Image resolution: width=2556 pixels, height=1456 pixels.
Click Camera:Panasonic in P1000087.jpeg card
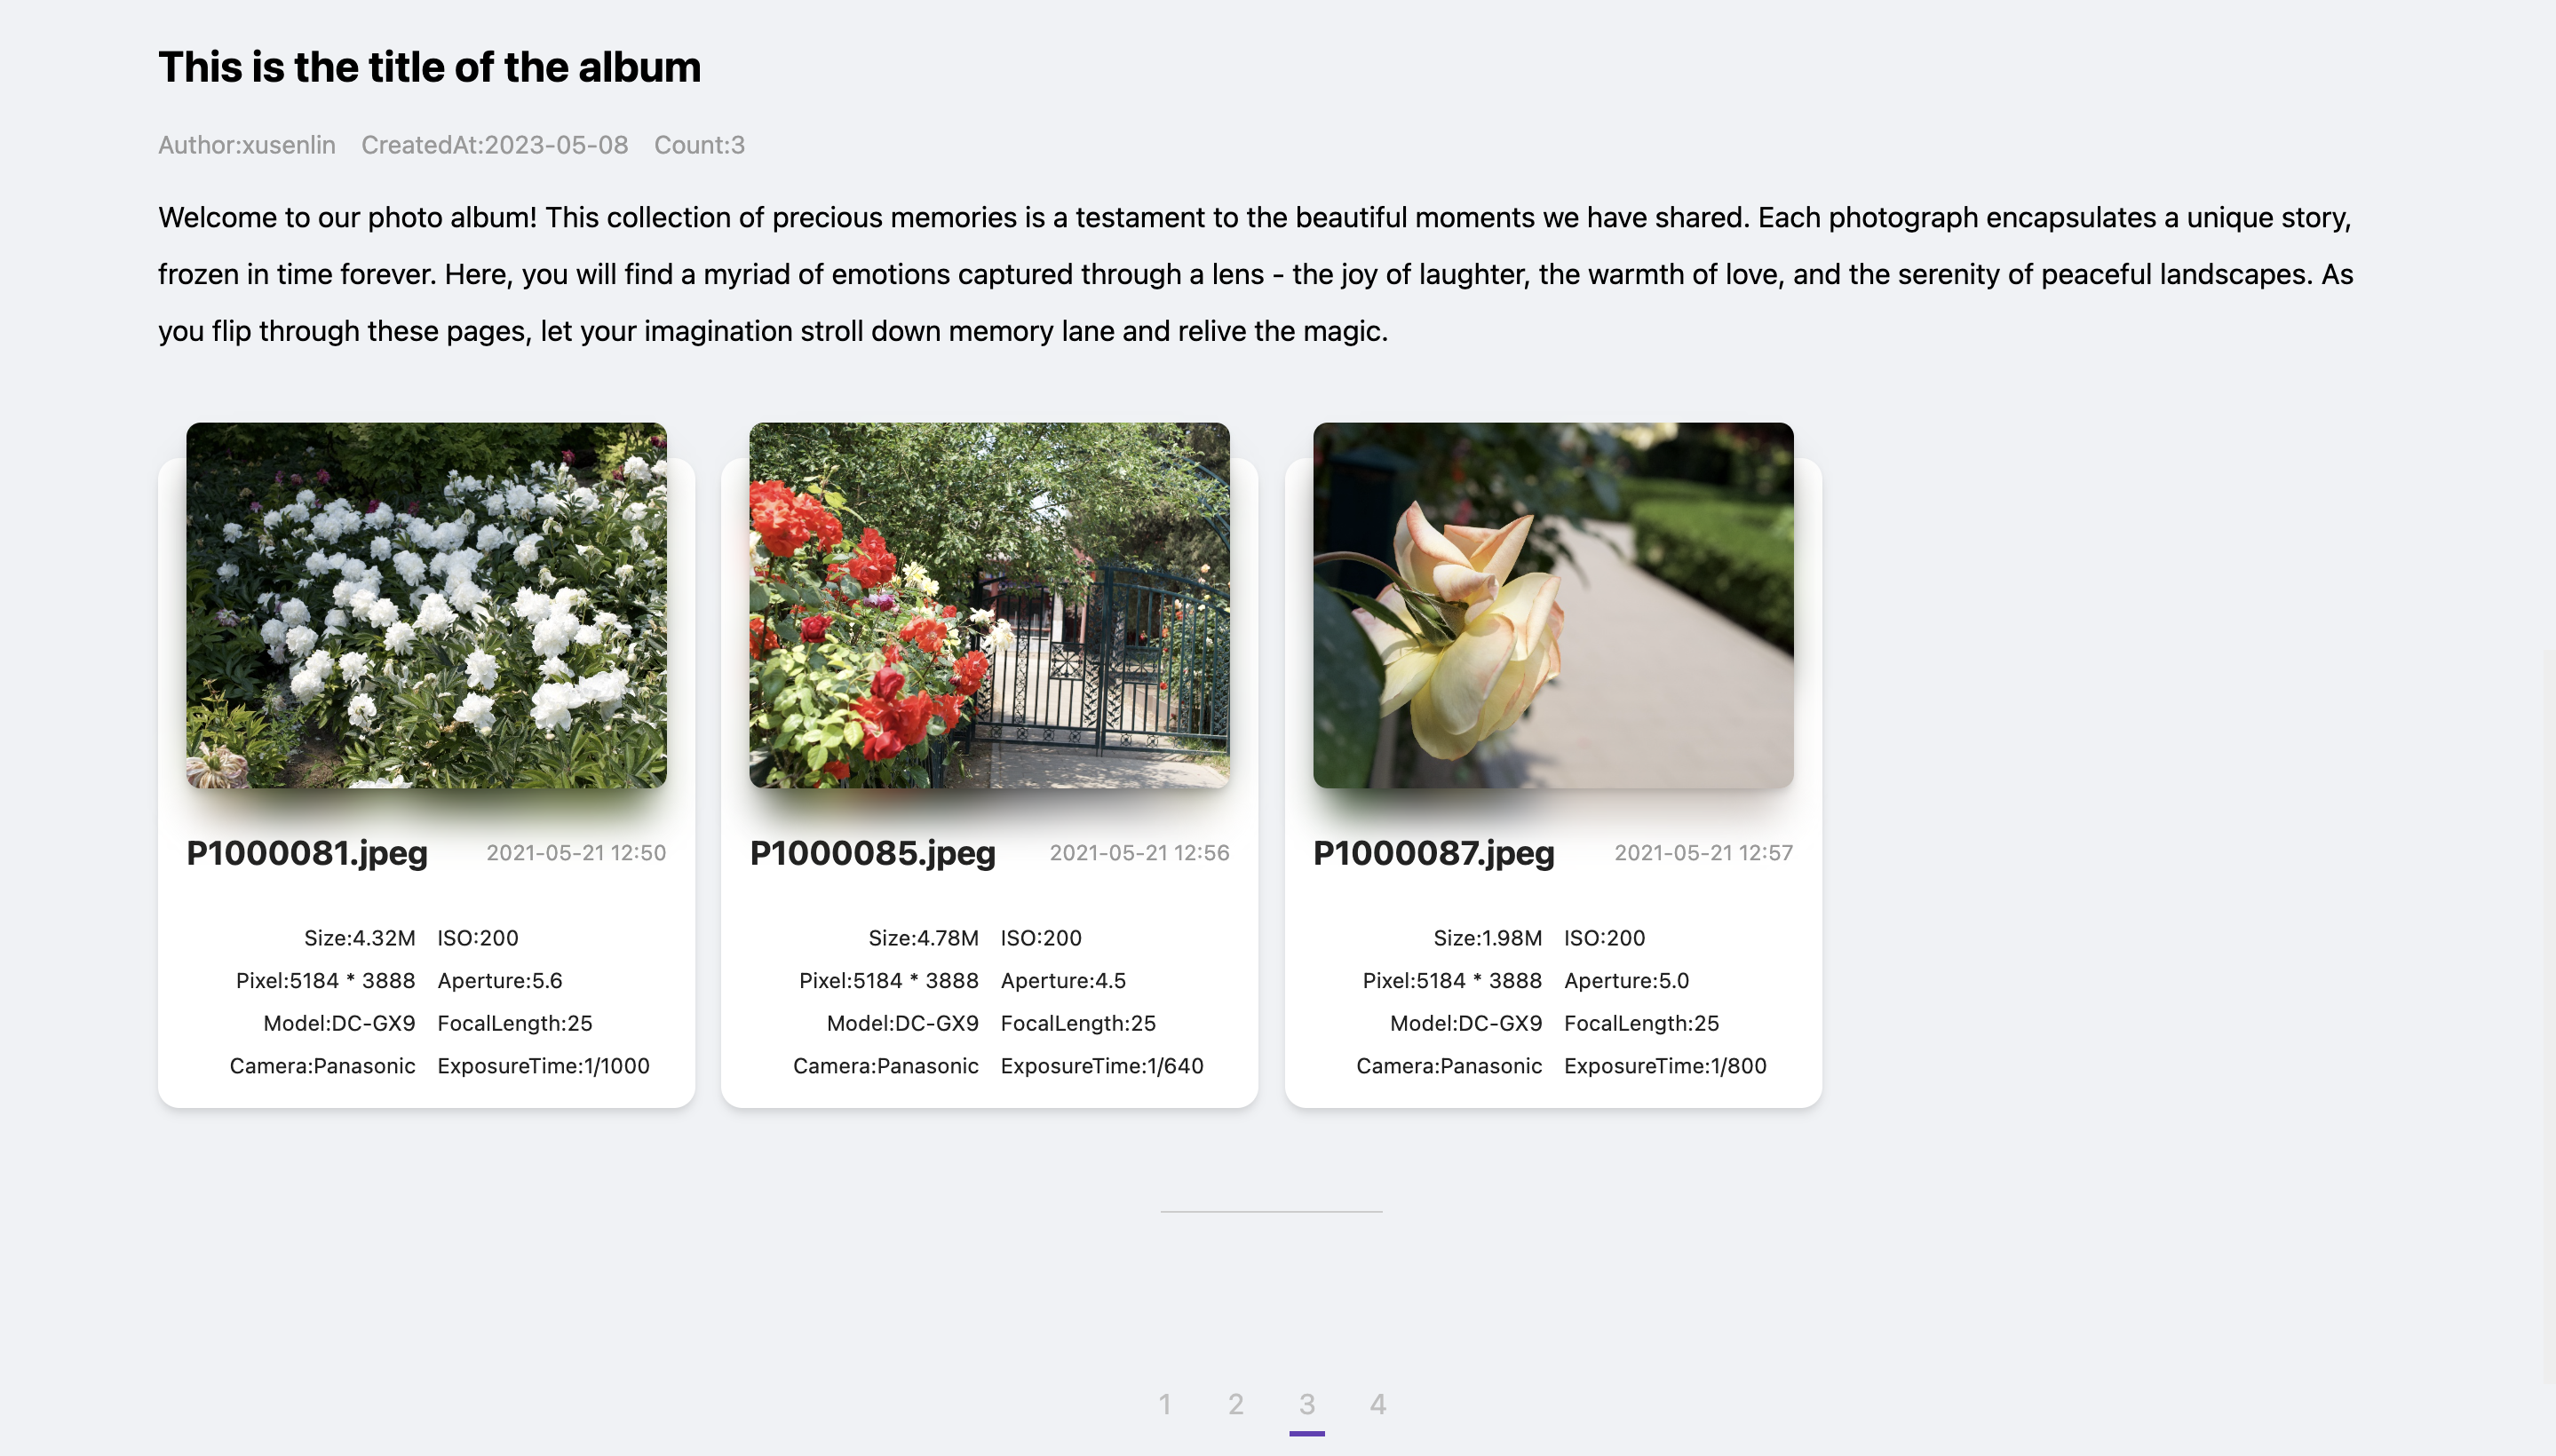tap(1449, 1066)
